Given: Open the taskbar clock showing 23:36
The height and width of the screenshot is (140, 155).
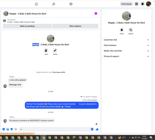Looking at the screenshot, I should click(x=144, y=138).
